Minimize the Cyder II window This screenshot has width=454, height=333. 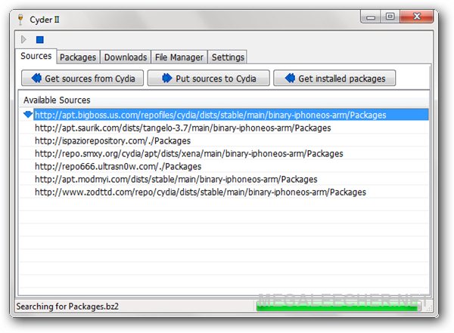tap(371, 17)
